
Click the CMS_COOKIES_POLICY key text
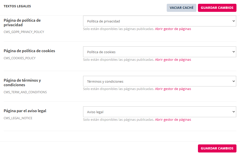point(19,58)
